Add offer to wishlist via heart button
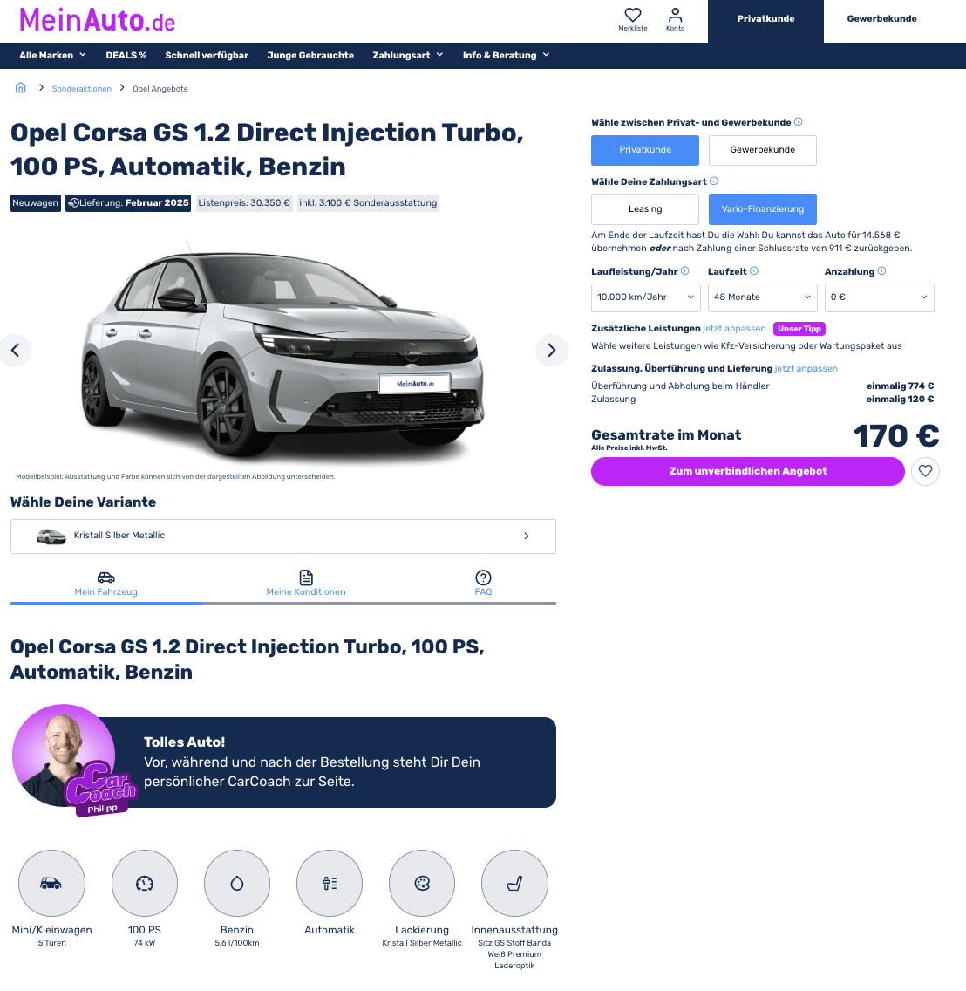Image resolution: width=966 pixels, height=991 pixels. (925, 471)
